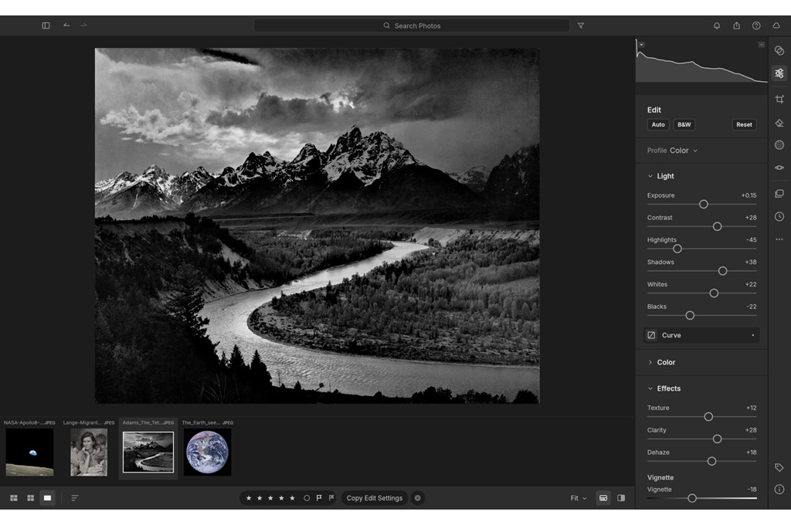Viewport: 791px width, 525px height.
Task: Open the Info panel icon
Action: [779, 489]
